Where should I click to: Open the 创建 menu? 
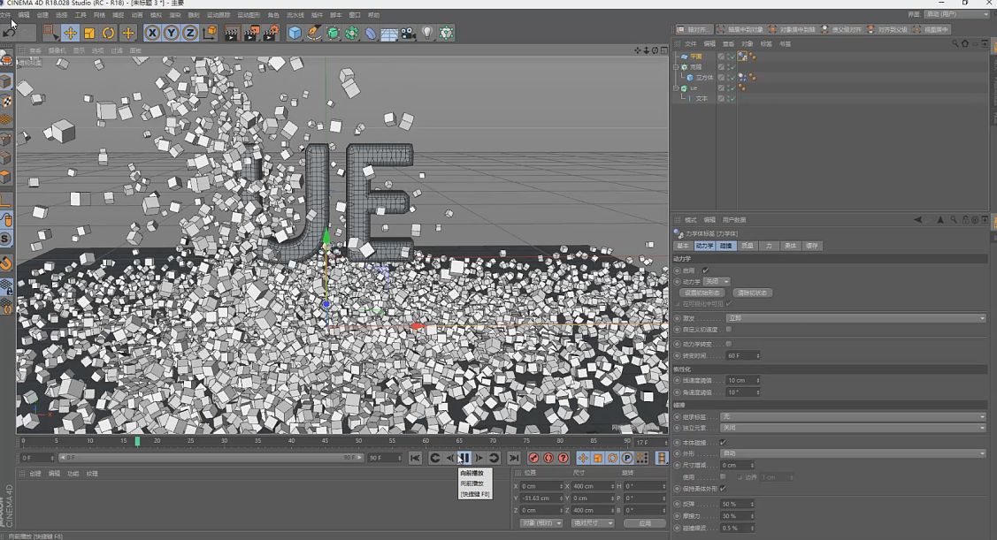click(x=42, y=15)
